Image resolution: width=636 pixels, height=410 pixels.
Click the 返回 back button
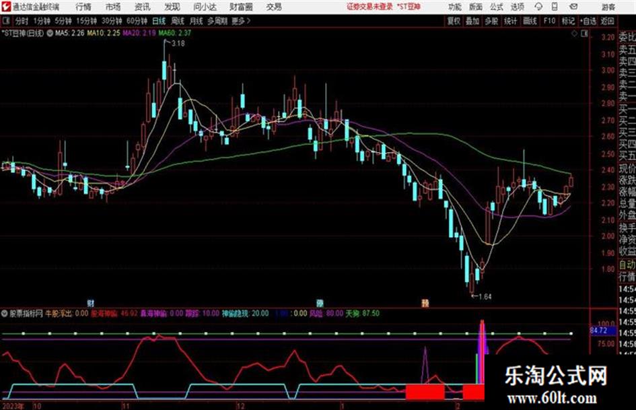(x=607, y=21)
